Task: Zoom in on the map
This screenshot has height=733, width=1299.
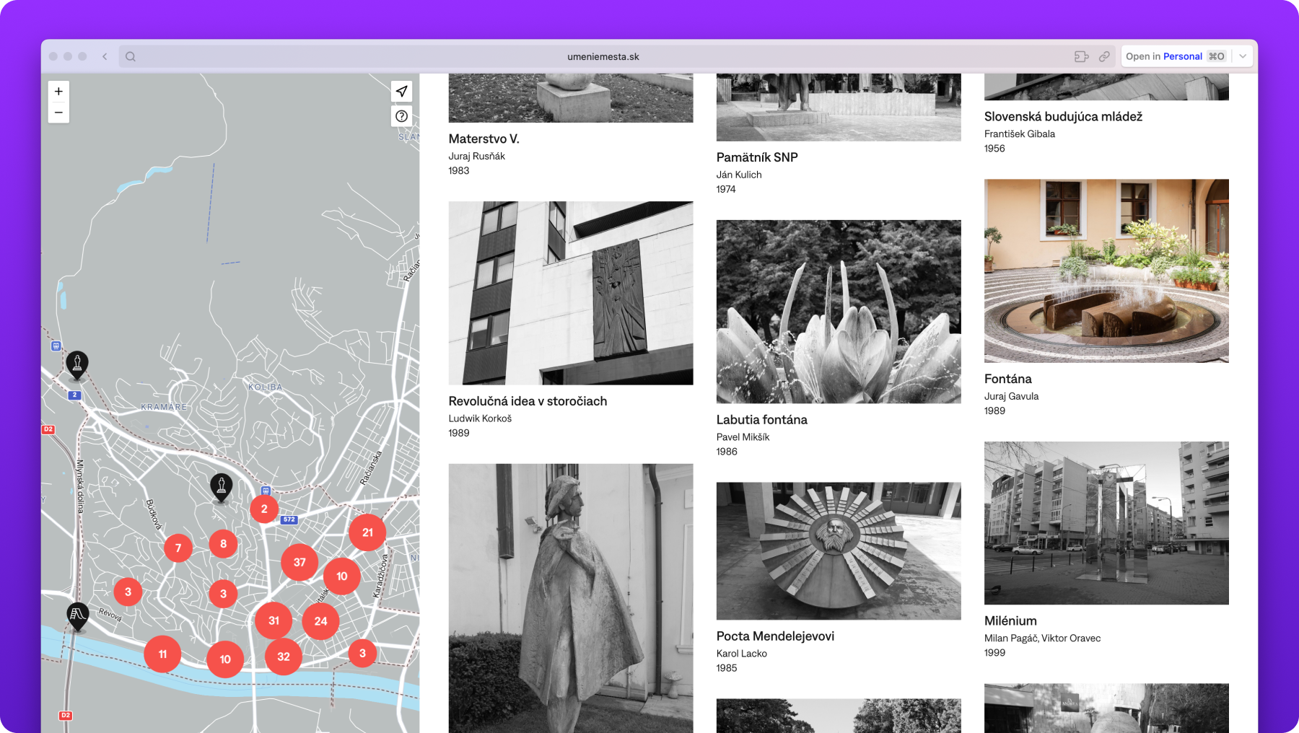Action: pos(58,92)
